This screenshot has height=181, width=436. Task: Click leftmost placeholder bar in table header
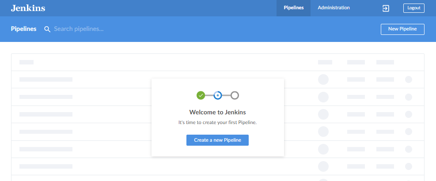tap(27, 62)
